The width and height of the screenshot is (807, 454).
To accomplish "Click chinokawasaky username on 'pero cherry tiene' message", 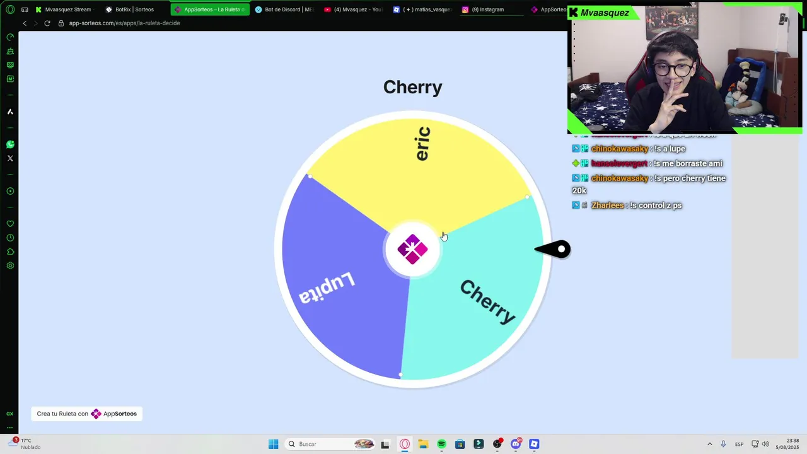I will (620, 178).
